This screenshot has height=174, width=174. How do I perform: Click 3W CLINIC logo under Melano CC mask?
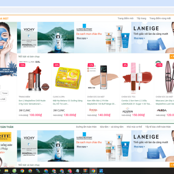coord(59,110)
